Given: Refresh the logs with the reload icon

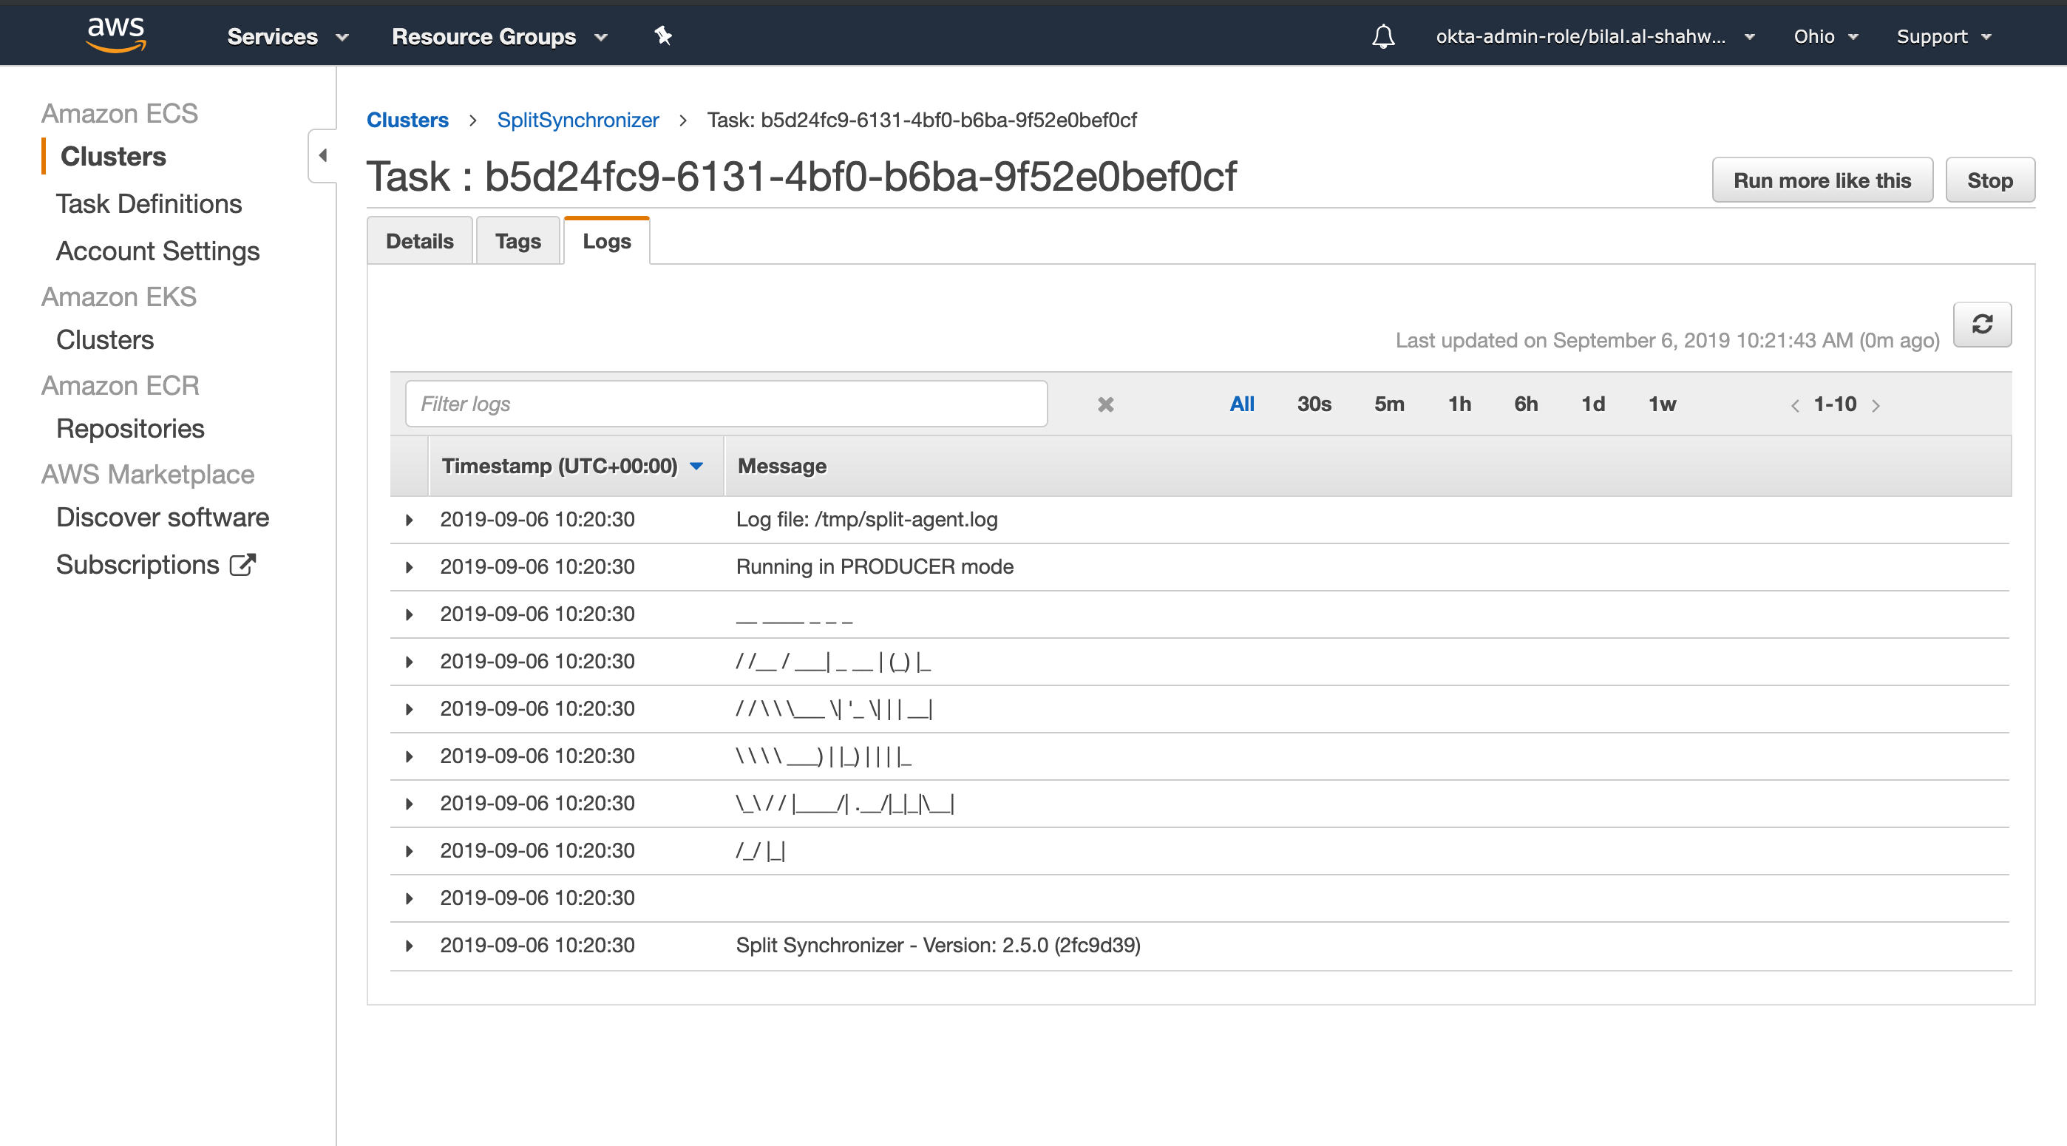Looking at the screenshot, I should click(1981, 325).
